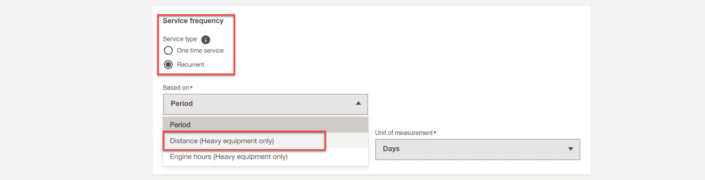Choose Distance (Heavy equipment only) option

click(265, 141)
